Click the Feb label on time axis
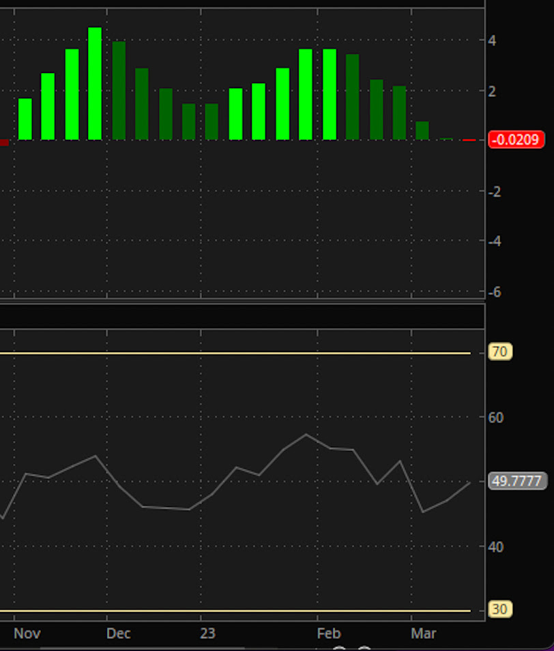This screenshot has height=651, width=554. click(x=329, y=633)
